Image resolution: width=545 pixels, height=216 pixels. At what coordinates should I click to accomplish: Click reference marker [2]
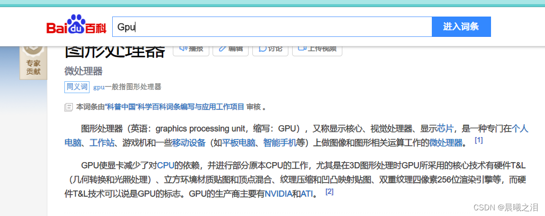(x=329, y=192)
